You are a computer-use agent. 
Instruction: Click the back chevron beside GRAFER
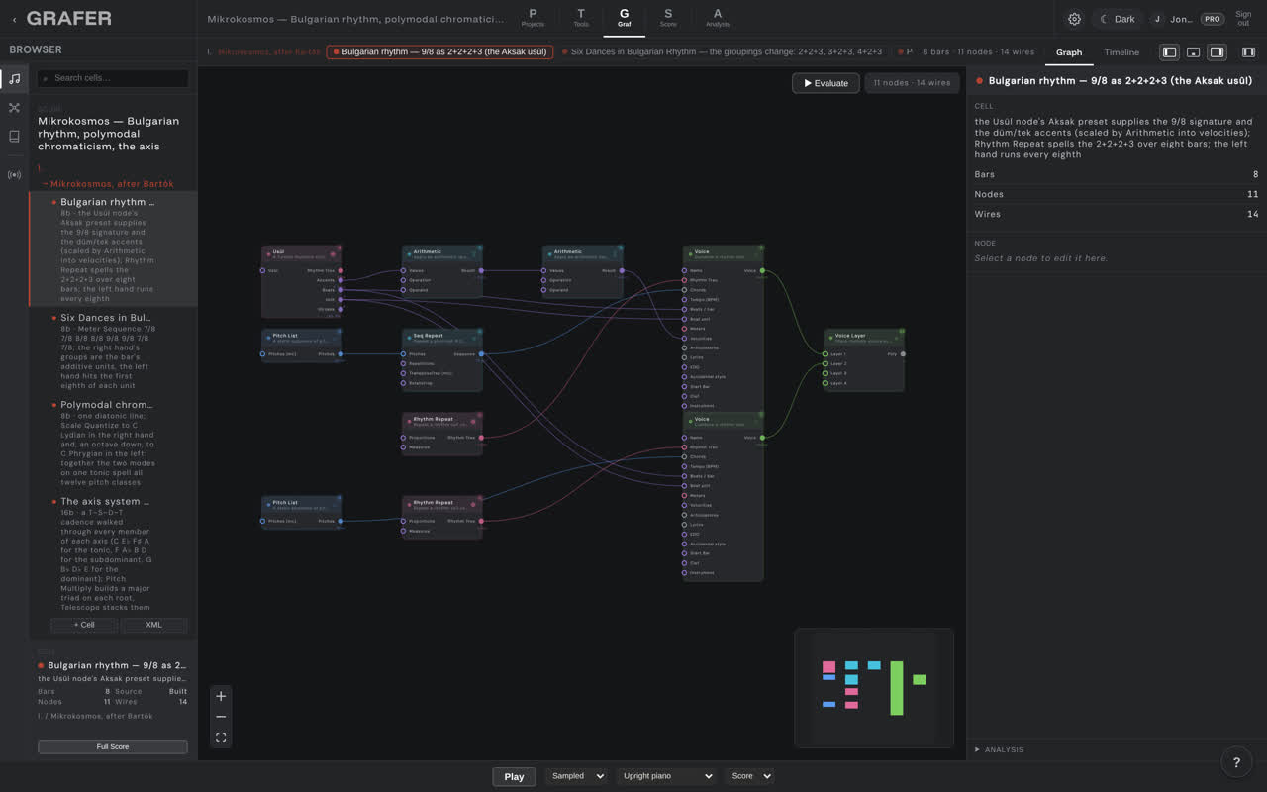coord(14,19)
